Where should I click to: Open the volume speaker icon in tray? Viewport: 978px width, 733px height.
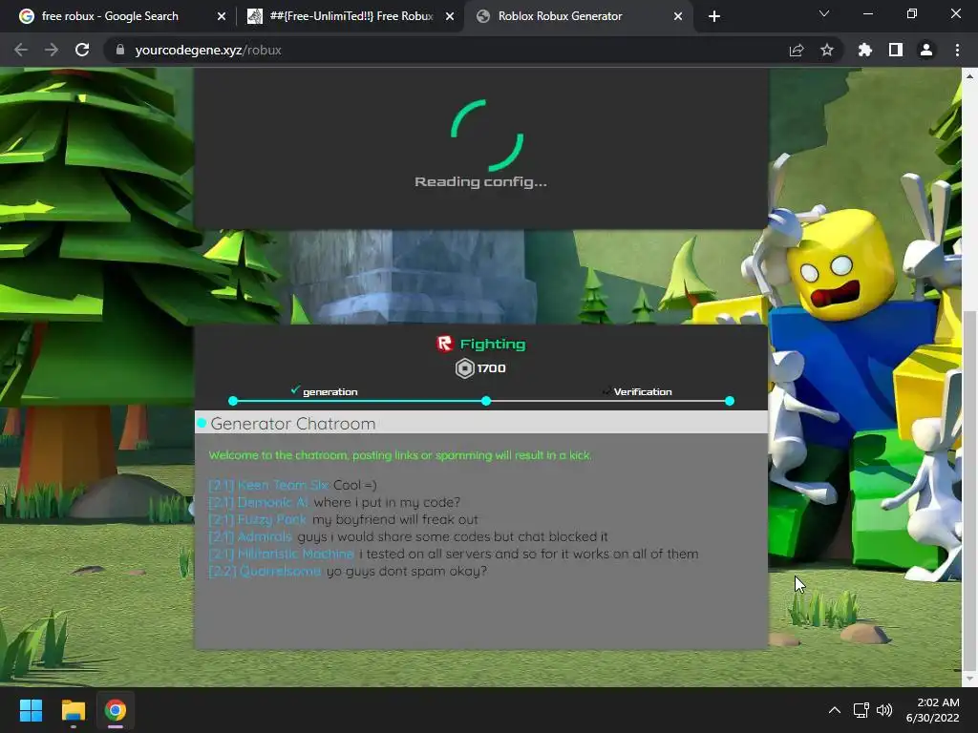coord(884,710)
